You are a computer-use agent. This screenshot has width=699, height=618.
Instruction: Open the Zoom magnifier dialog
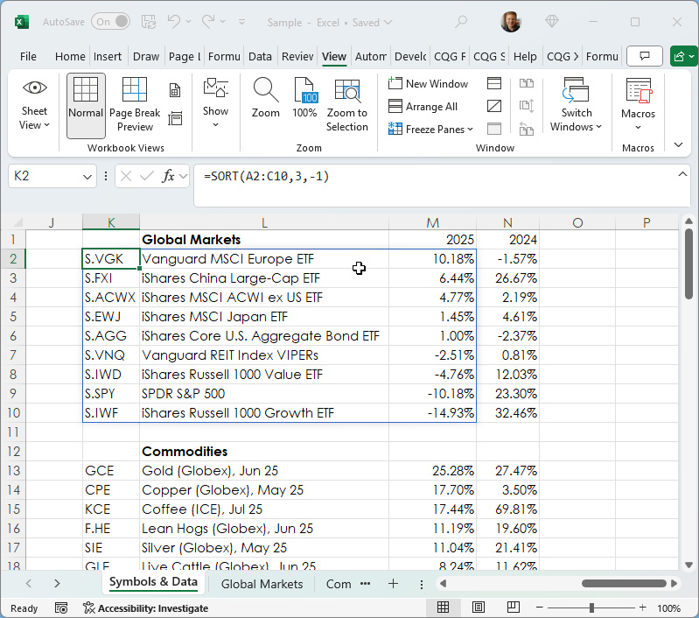[266, 98]
